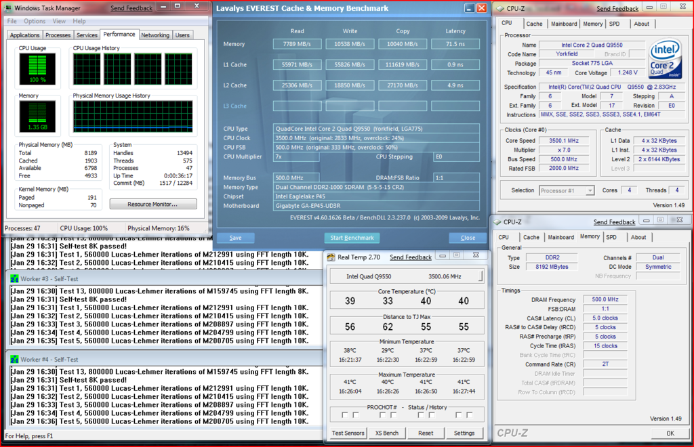The height and width of the screenshot is (447, 694).
Task: Open the View menu in Task Manager
Action: [x=59, y=21]
